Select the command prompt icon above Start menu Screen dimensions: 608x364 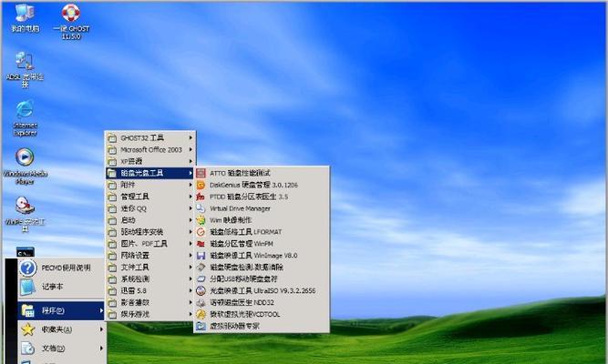[x=26, y=252]
